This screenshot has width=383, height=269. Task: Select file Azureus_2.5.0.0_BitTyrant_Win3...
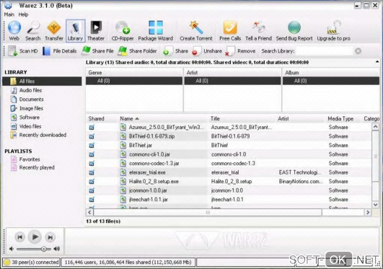[x=166, y=127]
